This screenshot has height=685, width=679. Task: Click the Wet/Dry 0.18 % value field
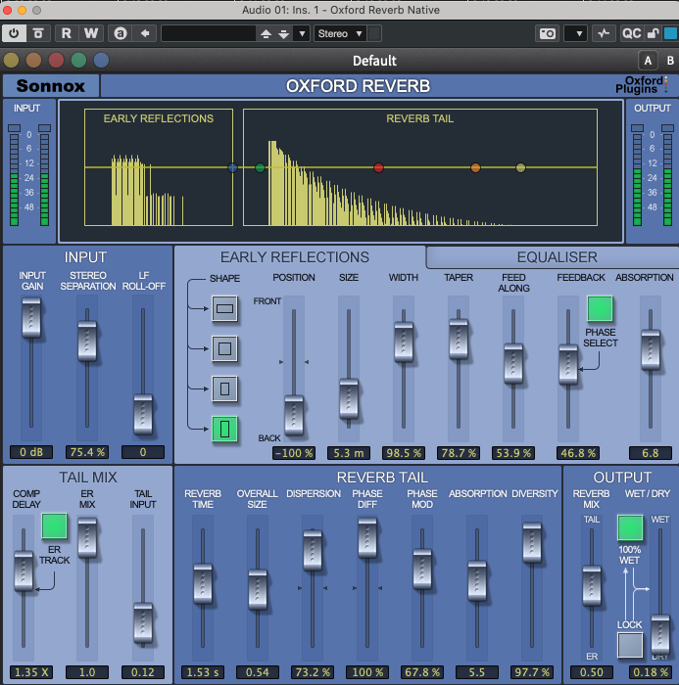651,672
